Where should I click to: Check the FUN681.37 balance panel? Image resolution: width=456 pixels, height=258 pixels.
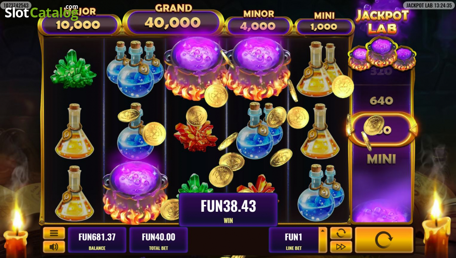97,240
